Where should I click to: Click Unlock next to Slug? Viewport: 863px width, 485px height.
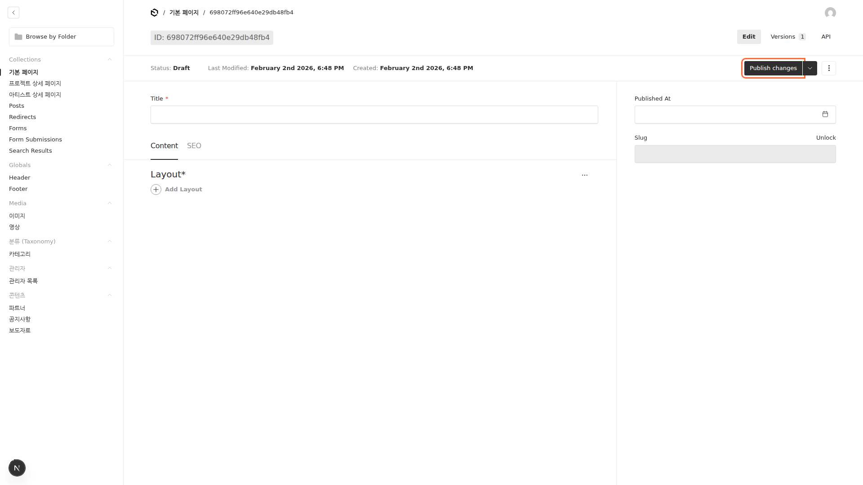826,138
